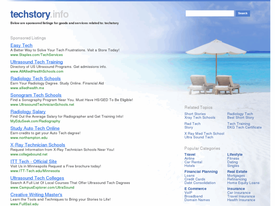Open Car Insurance link
275x206 pixels.
pyautogui.click(x=239, y=193)
